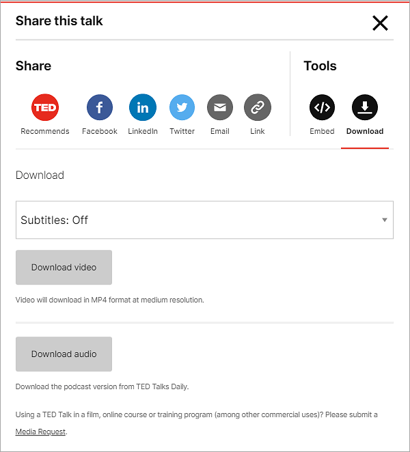The image size is (410, 452).
Task: Share via the LinkedIn circle icon
Action: tap(143, 107)
